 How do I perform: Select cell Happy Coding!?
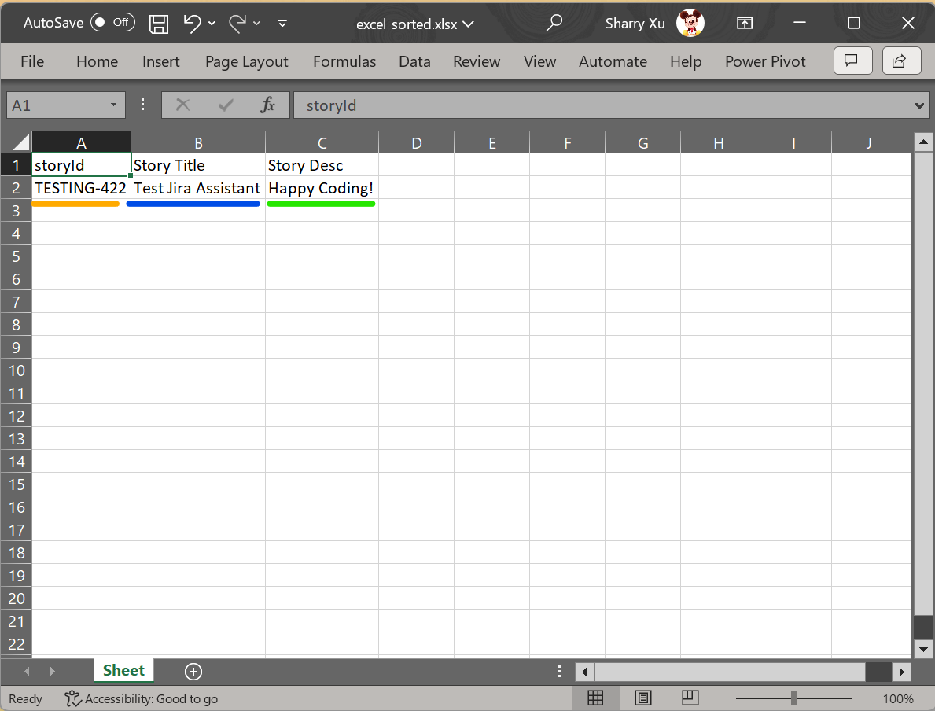tap(322, 188)
